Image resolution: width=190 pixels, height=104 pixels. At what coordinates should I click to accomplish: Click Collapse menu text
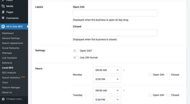[14, 99]
